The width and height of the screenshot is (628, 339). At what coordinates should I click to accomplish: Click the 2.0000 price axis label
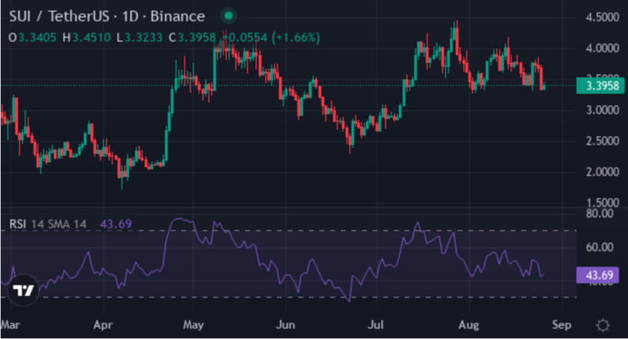click(602, 172)
